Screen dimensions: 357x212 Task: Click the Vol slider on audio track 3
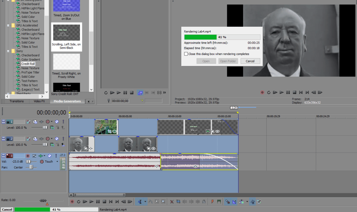pos(29,162)
